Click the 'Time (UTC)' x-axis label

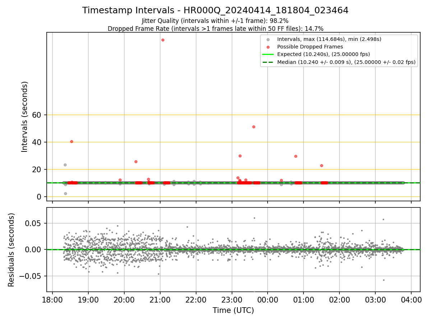point(233,310)
